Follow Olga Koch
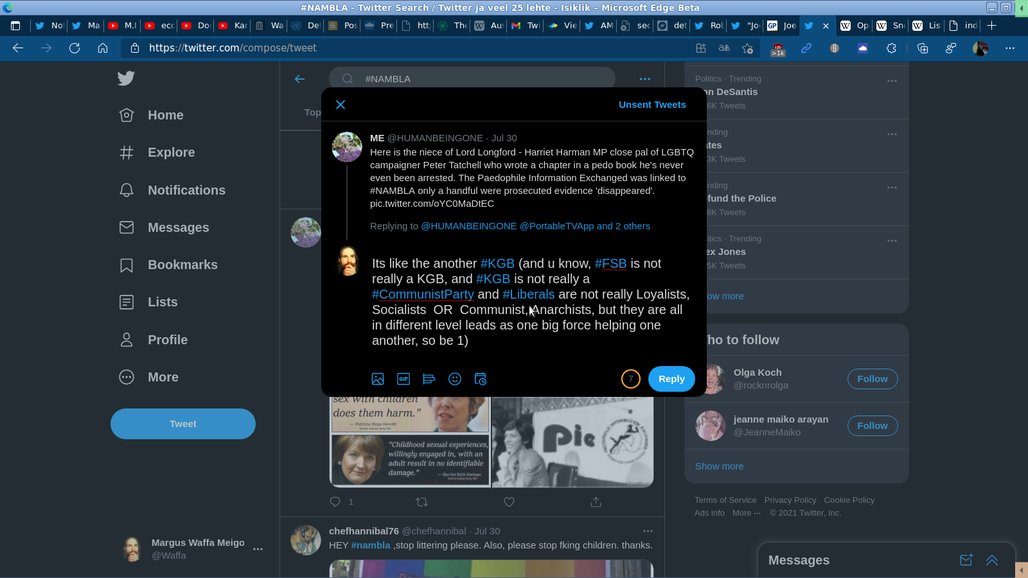The image size is (1028, 578). point(873,379)
